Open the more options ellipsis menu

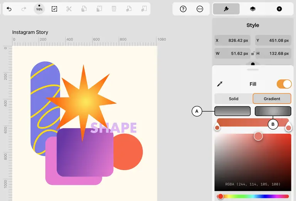click(200, 9)
